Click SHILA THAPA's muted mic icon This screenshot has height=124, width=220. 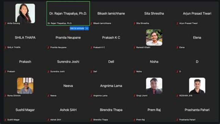click(5, 48)
